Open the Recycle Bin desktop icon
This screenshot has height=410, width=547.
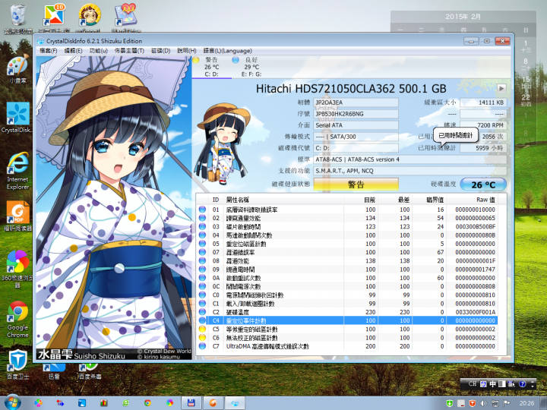click(17, 19)
